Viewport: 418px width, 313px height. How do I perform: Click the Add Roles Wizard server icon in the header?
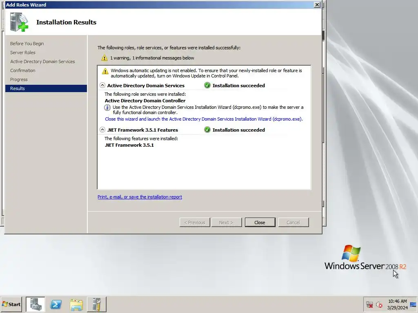coord(19,22)
